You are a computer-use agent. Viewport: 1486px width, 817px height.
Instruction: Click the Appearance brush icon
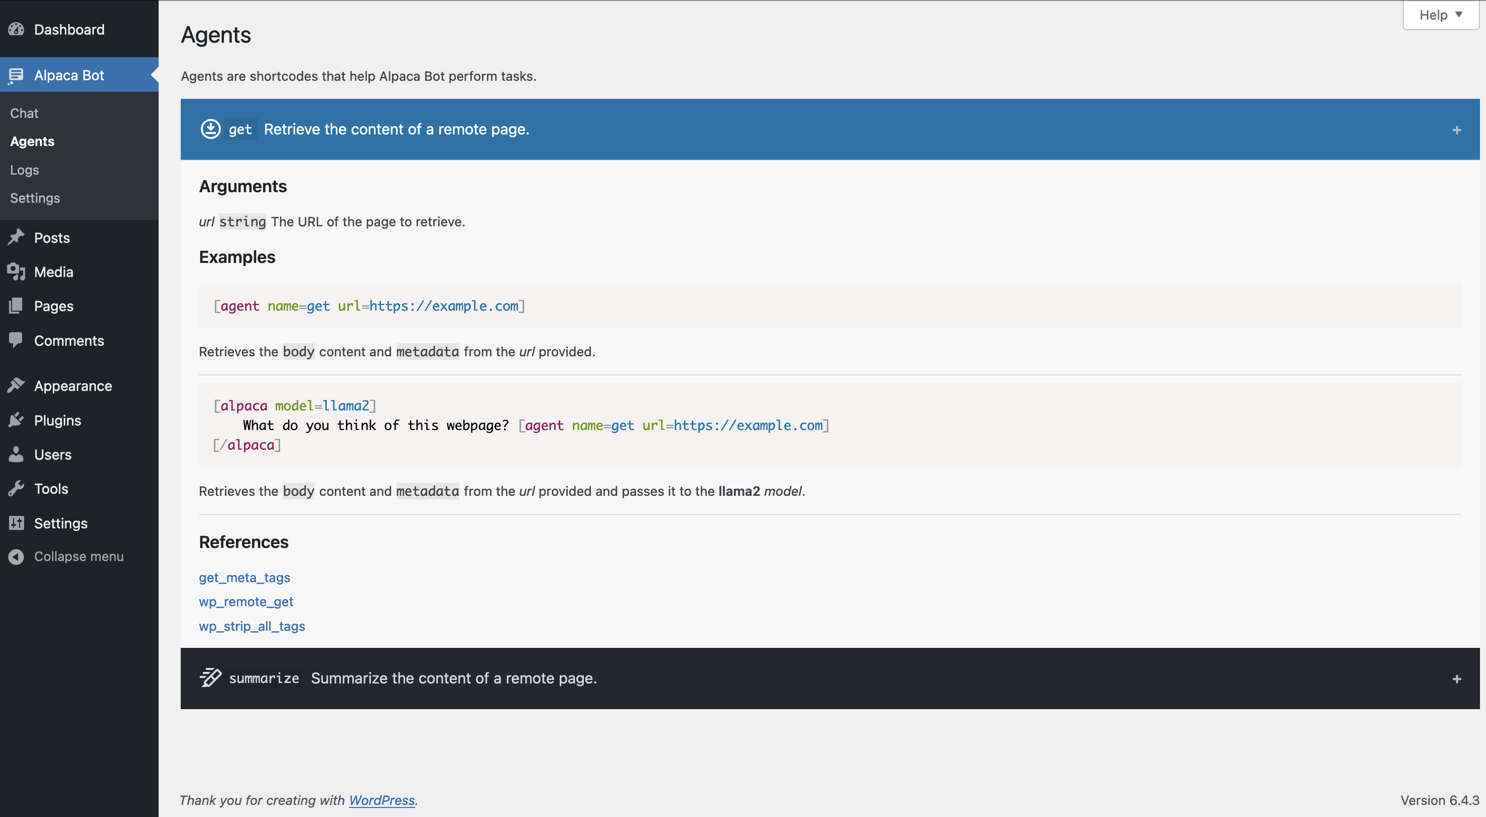pos(16,385)
